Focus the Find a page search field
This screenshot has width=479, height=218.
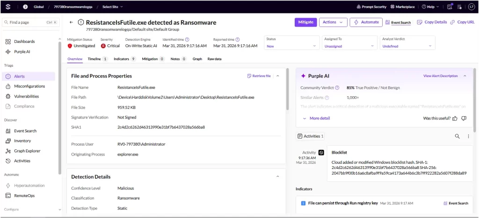tap(30, 22)
